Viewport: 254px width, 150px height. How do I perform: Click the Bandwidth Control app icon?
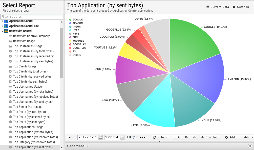[6, 31]
